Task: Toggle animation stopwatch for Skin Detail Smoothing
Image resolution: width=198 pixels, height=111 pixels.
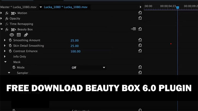Action: tap(10, 45)
